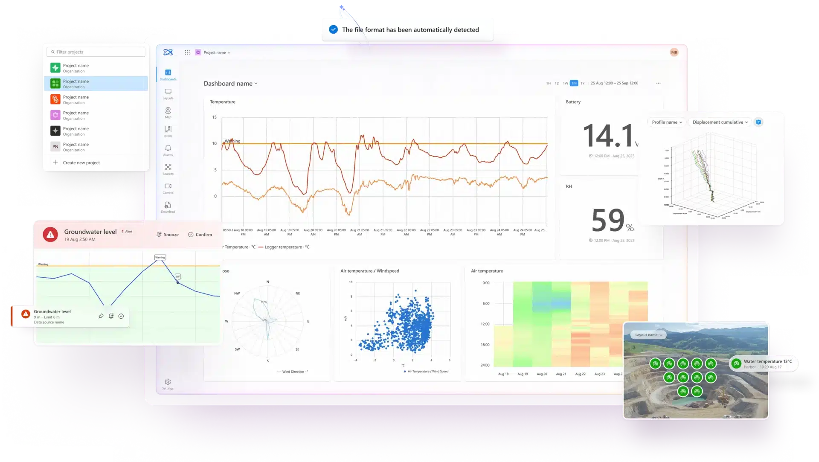The width and height of the screenshot is (819, 462).
Task: Open the Map sidebar icon
Action: pyautogui.click(x=168, y=111)
